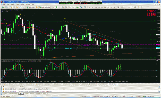Select the Trendline drawing tool
Screen dimensions: 161x98
point(132,7)
